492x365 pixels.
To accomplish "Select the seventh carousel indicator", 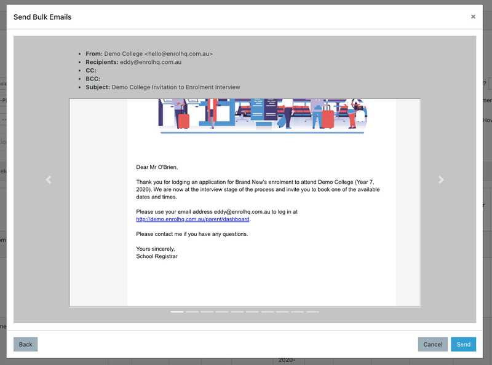I will click(268, 312).
